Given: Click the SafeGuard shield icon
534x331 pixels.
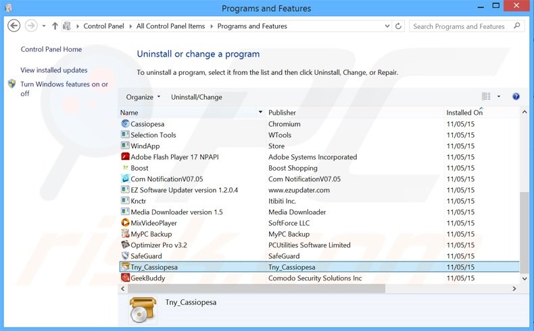Looking at the screenshot, I should coord(125,255).
